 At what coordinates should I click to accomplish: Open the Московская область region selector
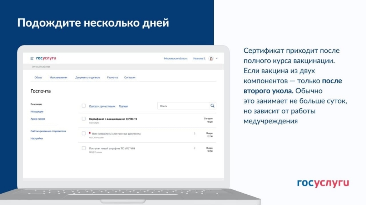point(176,59)
